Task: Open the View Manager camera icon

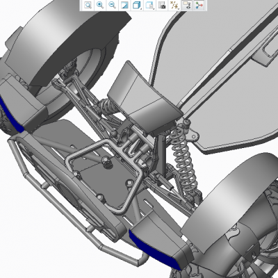Action: coord(162,5)
